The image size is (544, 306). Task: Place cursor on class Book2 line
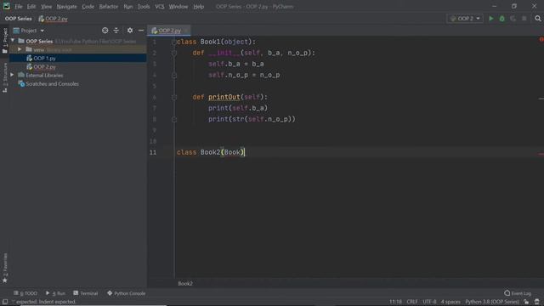[210, 152]
